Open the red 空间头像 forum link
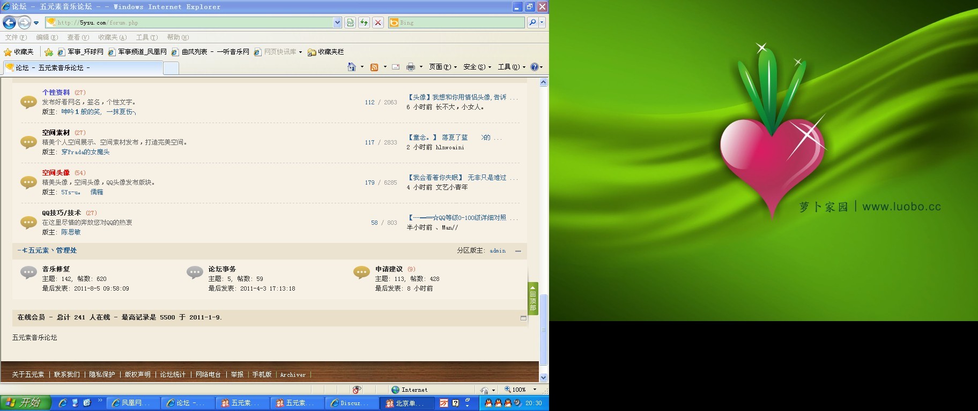 (x=56, y=173)
